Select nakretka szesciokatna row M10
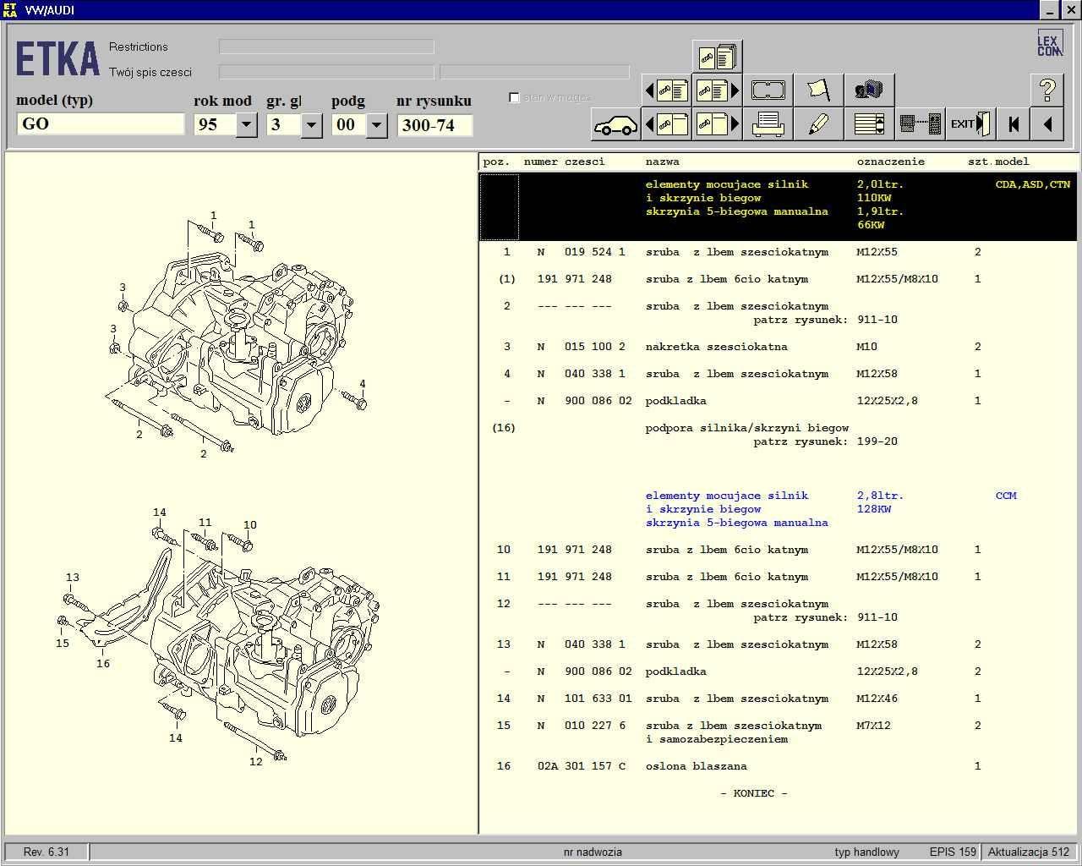 [778, 347]
